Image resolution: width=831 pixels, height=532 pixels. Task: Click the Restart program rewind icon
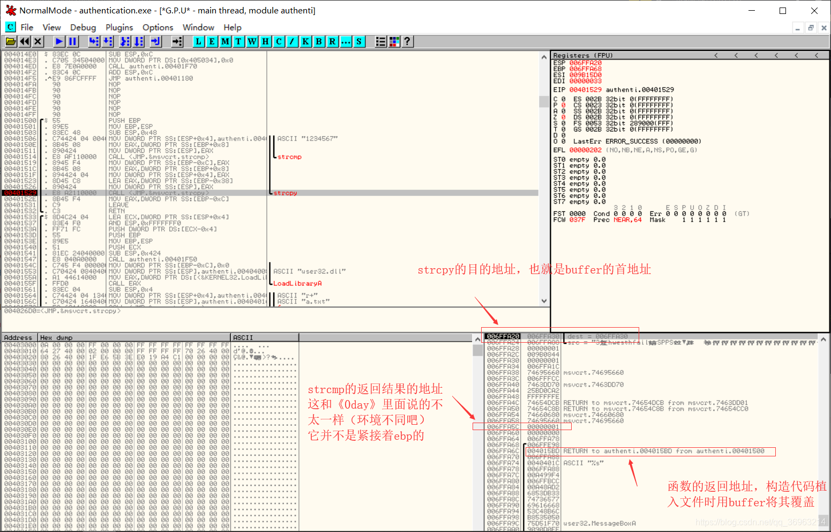pos(25,41)
